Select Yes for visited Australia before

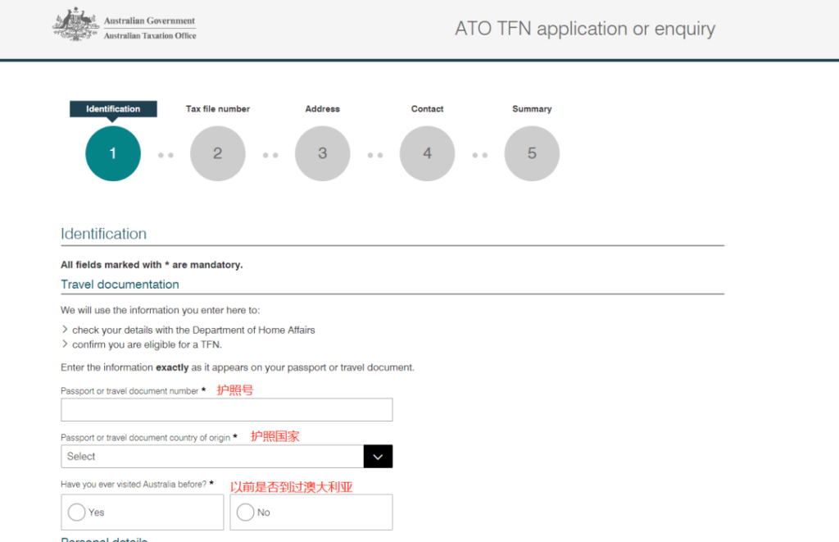[x=78, y=512]
